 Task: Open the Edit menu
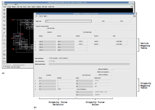point(18,7)
